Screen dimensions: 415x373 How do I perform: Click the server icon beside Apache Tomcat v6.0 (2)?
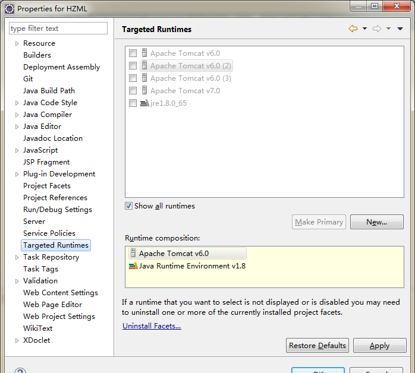(144, 65)
